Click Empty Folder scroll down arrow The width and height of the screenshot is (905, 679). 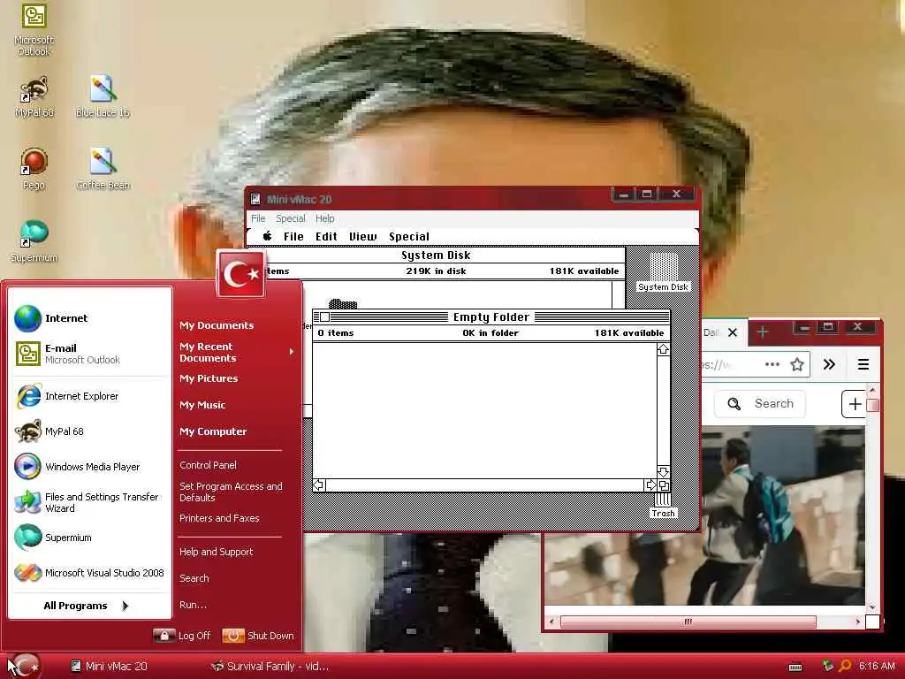point(663,472)
